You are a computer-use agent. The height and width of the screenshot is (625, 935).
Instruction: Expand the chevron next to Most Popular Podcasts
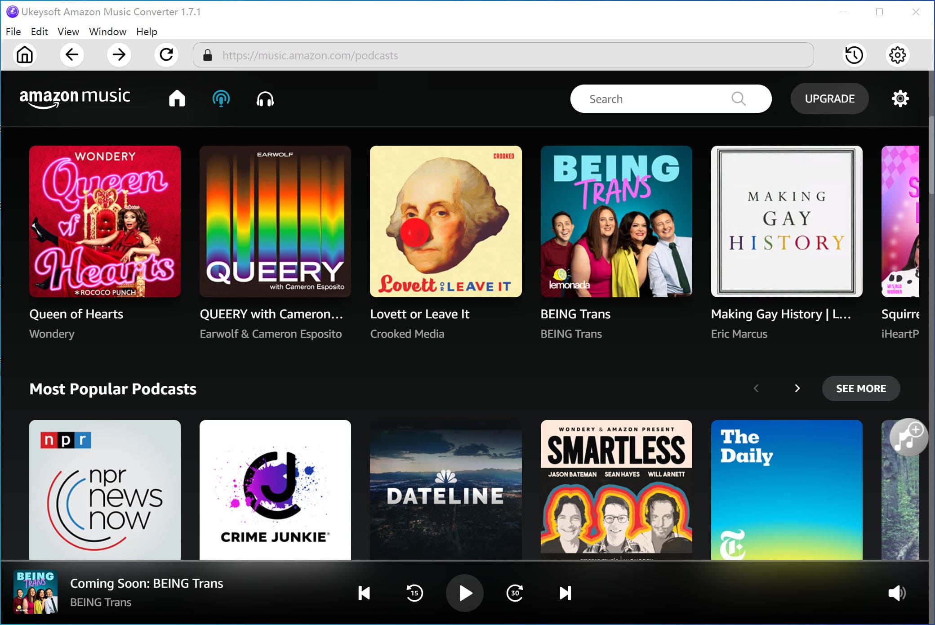tap(797, 388)
